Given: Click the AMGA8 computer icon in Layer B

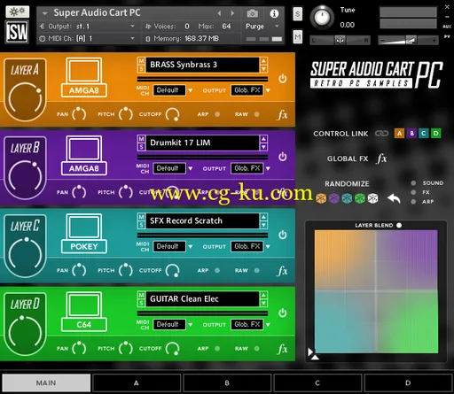Looking at the screenshot, I should (x=84, y=155).
